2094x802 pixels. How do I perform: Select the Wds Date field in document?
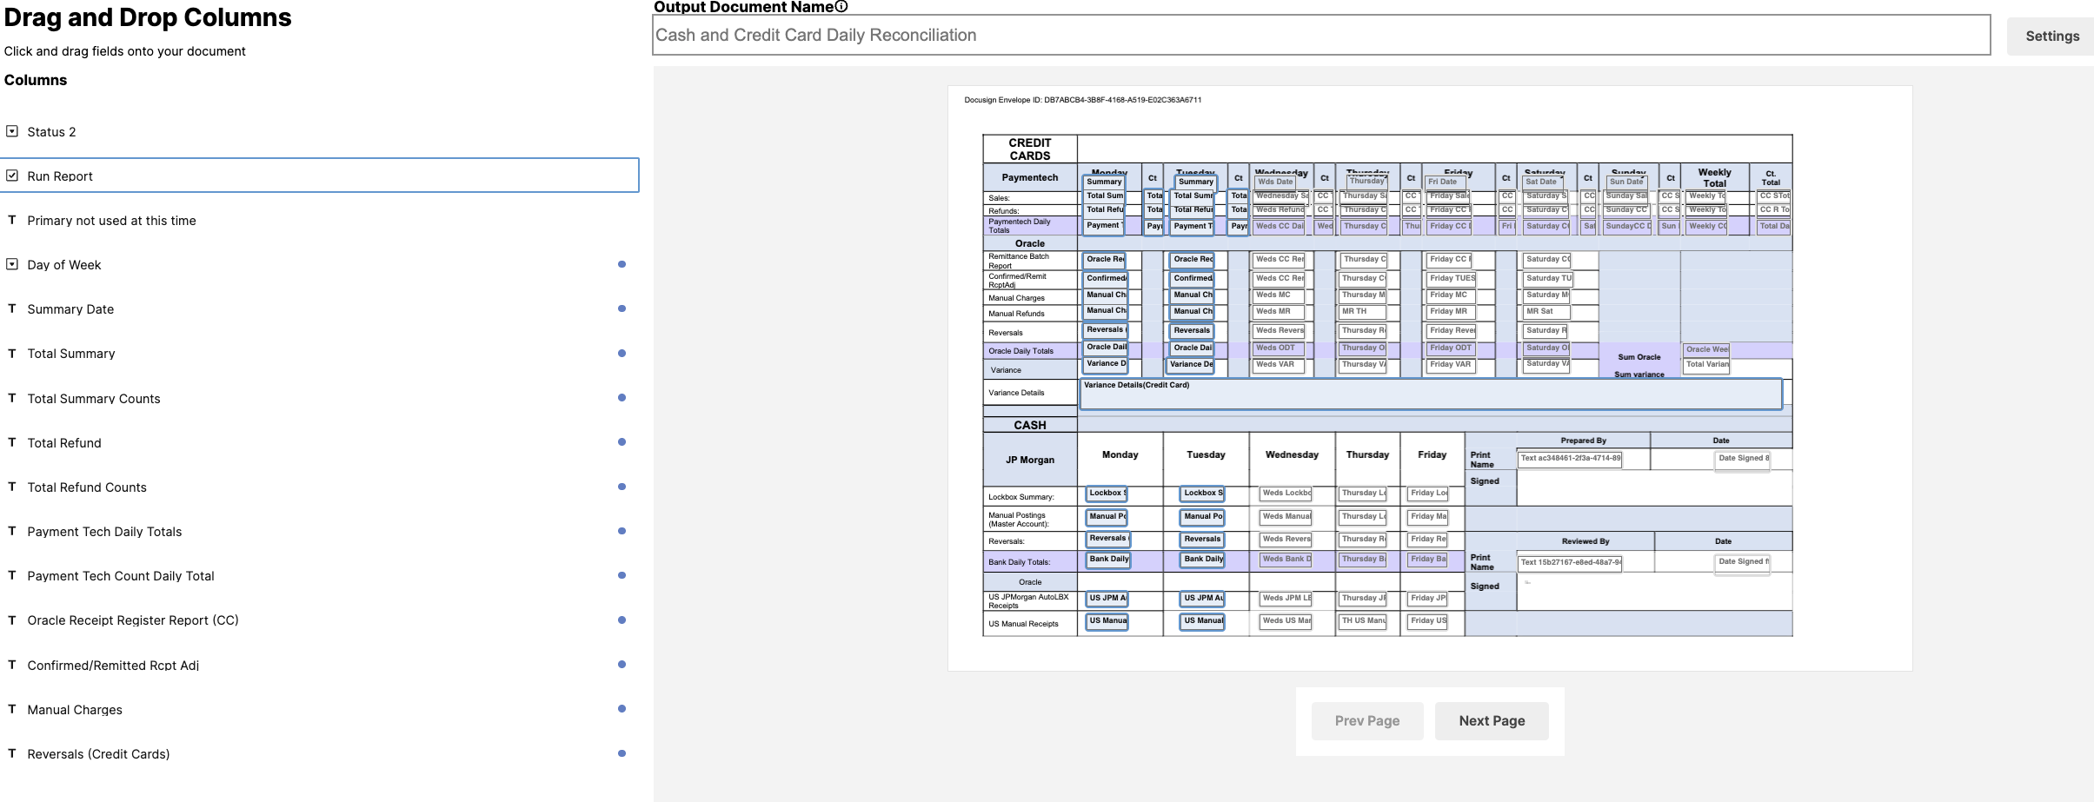click(x=1275, y=182)
